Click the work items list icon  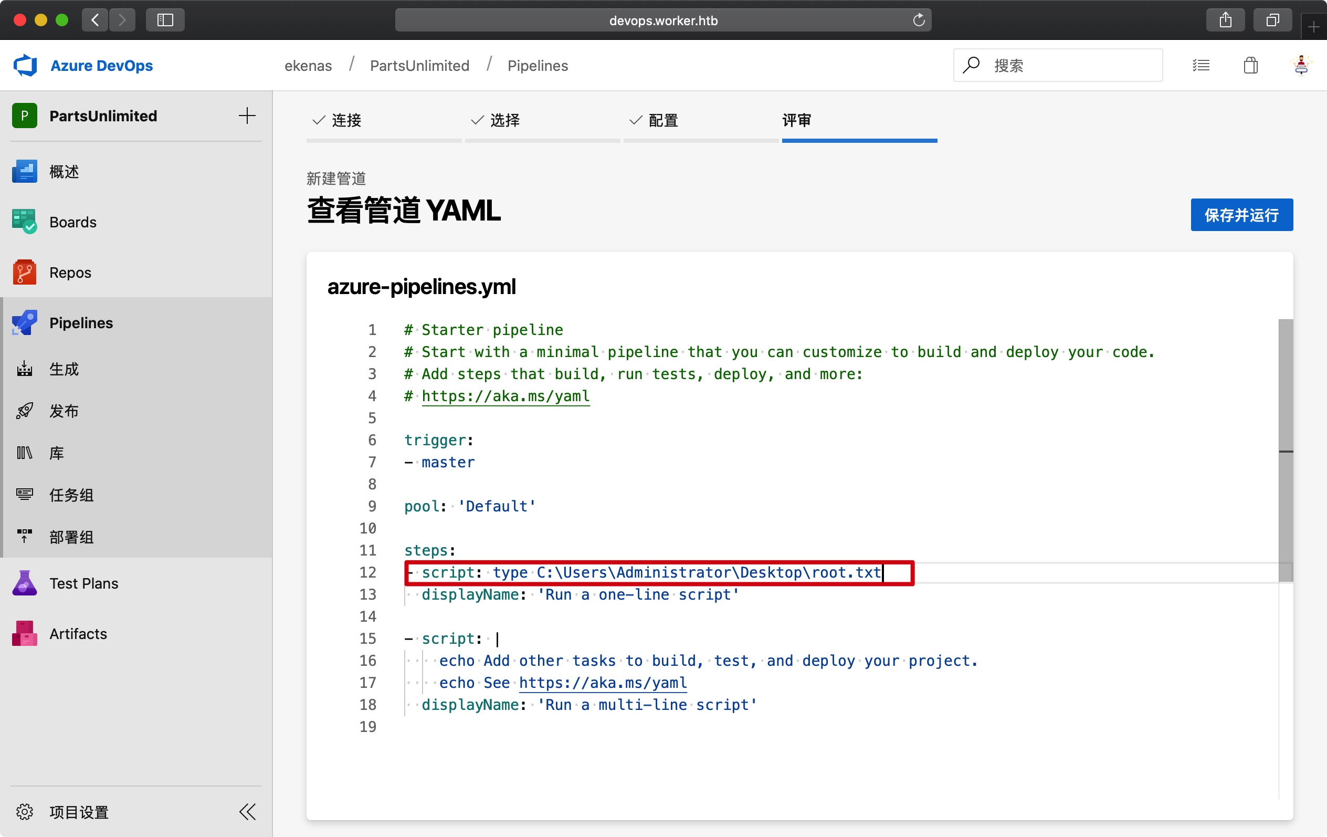[x=1201, y=66]
